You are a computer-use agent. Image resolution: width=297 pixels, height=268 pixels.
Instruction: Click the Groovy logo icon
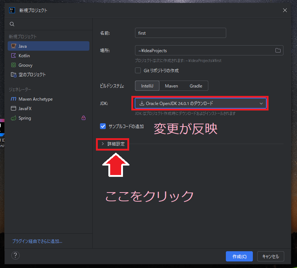click(x=13, y=65)
